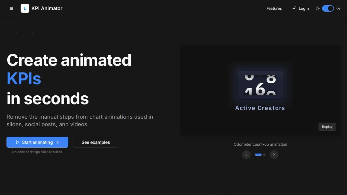Viewport: 347px width, 195px height.
Task: Click the right chevron to see next example
Action: (274, 155)
